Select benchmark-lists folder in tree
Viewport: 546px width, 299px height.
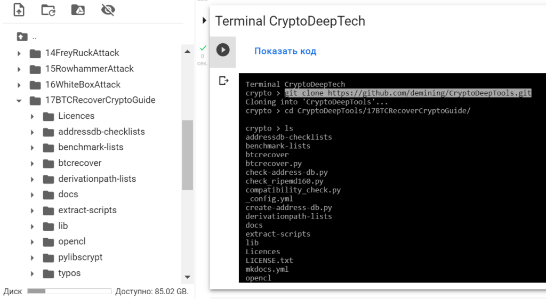(91, 147)
